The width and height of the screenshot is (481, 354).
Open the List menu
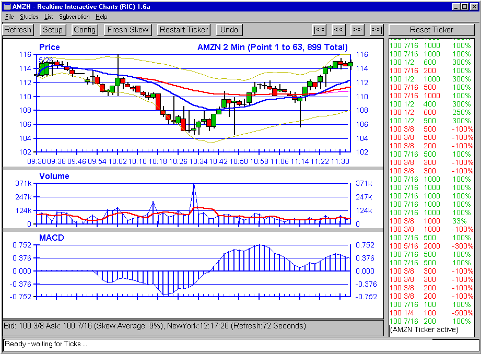[49, 17]
